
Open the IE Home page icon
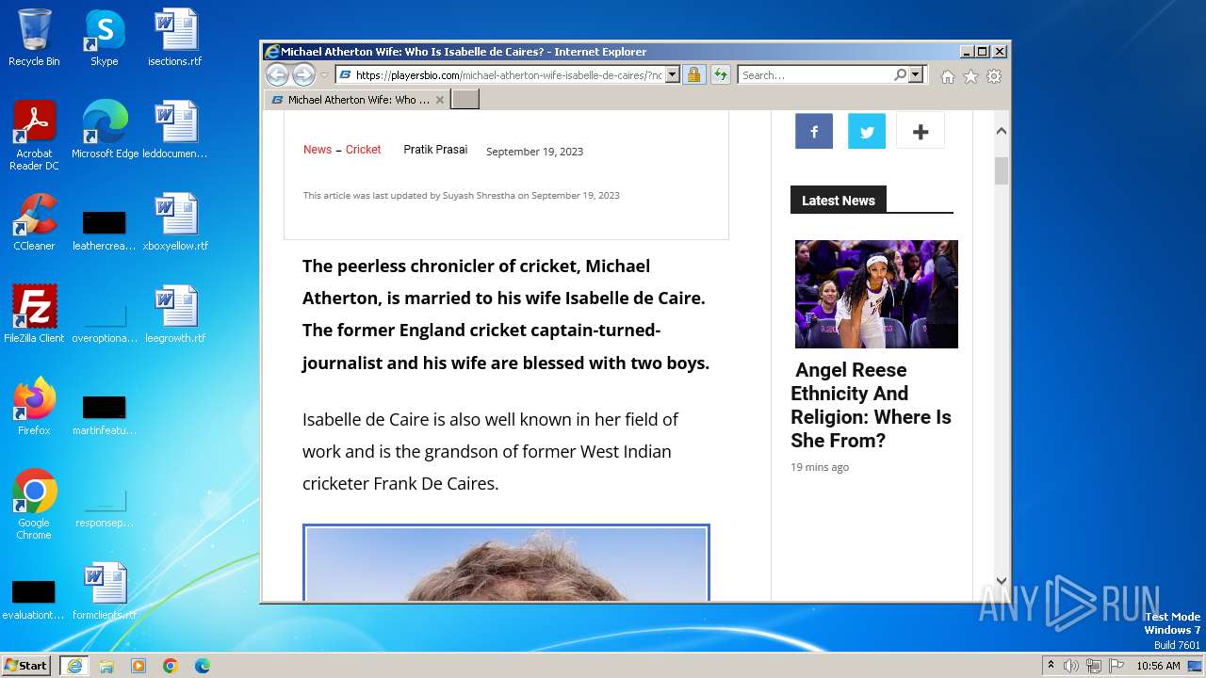948,76
